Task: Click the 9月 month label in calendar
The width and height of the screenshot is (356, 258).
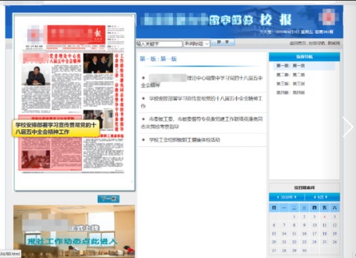Action: coord(321,197)
